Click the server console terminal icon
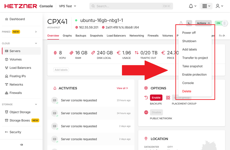This screenshot has height=150, width=230. pyautogui.click(x=189, y=23)
